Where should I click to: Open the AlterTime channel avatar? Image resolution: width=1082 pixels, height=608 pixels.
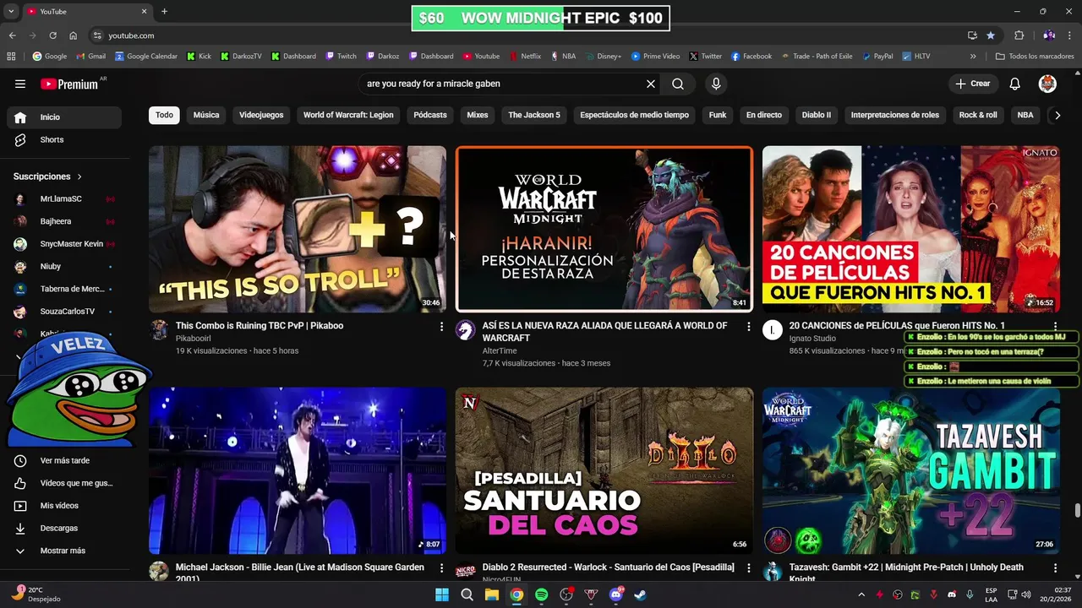coord(466,330)
